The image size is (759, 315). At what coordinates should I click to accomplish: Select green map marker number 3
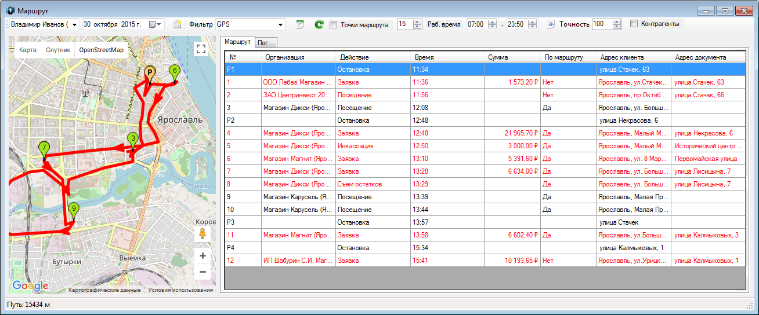coord(133,141)
